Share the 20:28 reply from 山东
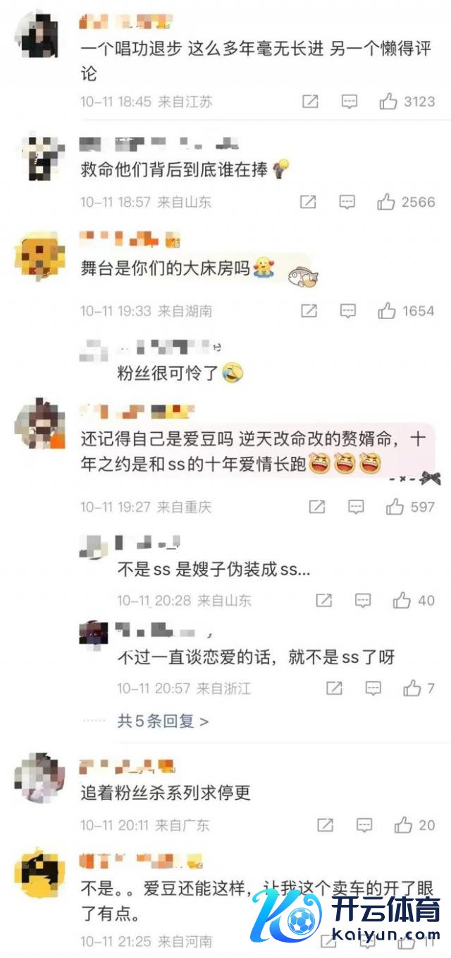The image size is (451, 958). point(324,601)
